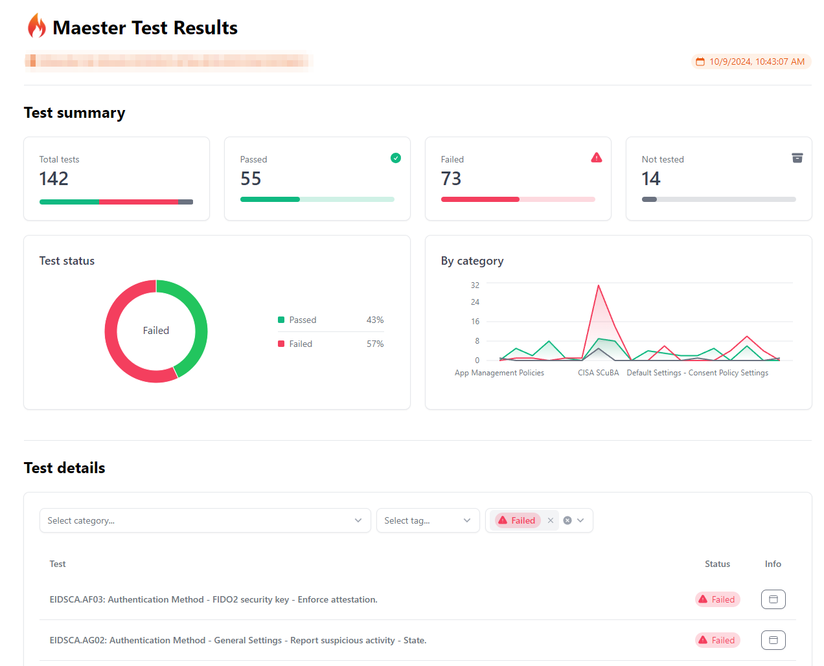Open the EIDSCA.AG02 suspicious activity test link
The image size is (824, 666).
tap(237, 640)
